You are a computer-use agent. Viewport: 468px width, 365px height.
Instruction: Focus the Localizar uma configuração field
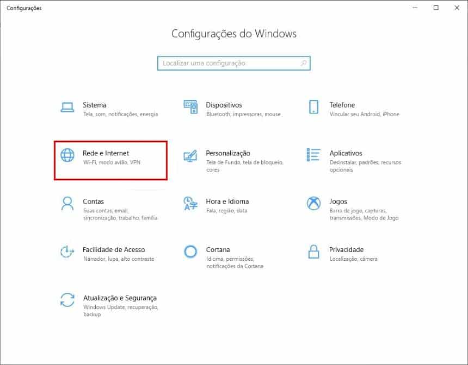234,63
